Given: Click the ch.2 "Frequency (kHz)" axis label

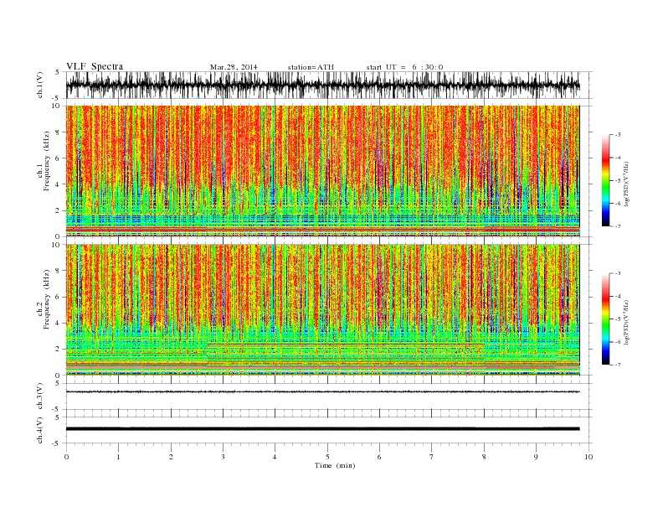Looking at the screenshot, I should pos(46,298).
